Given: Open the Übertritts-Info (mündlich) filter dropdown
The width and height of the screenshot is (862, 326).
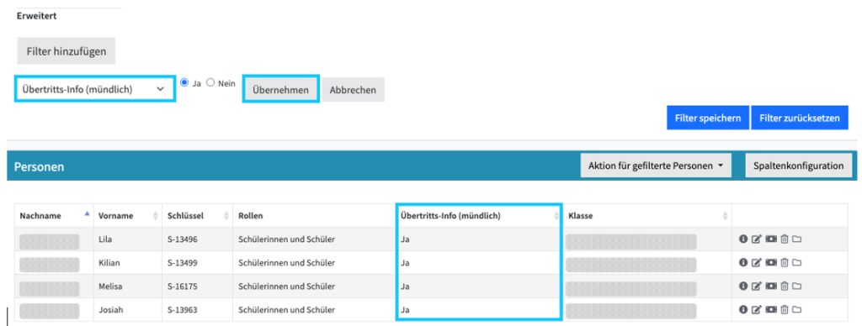Looking at the screenshot, I should 94,89.
